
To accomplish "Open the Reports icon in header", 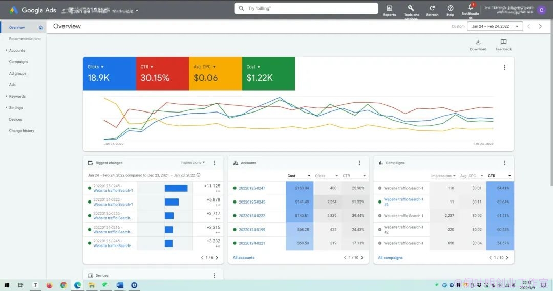I will (389, 8).
